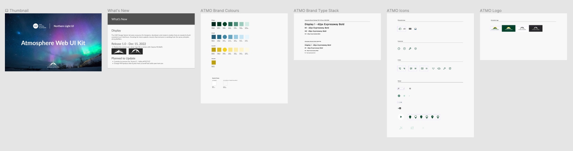573x151 pixels.
Task: Select the Thumbnail frame label
Action: pyautogui.click(x=19, y=11)
